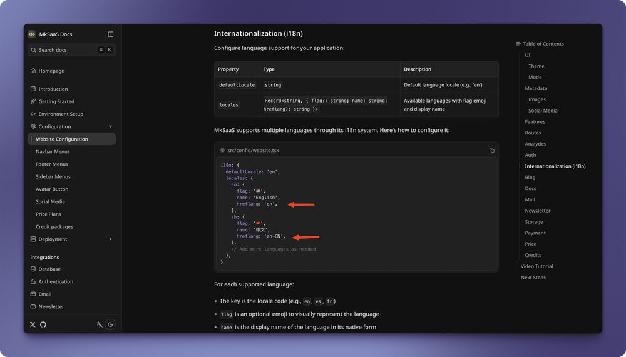The width and height of the screenshot is (626, 357).
Task: Open the Search docs field
Action: 72,50
